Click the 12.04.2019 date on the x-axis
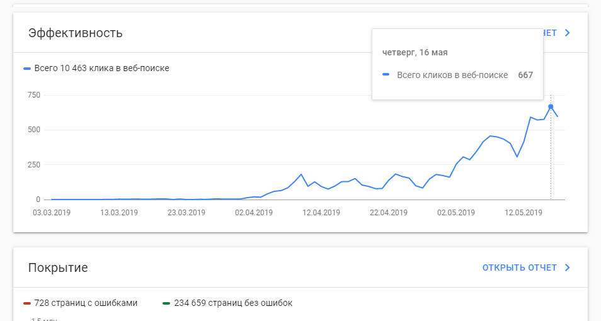Image resolution: width=601 pixels, height=321 pixels. point(321,213)
